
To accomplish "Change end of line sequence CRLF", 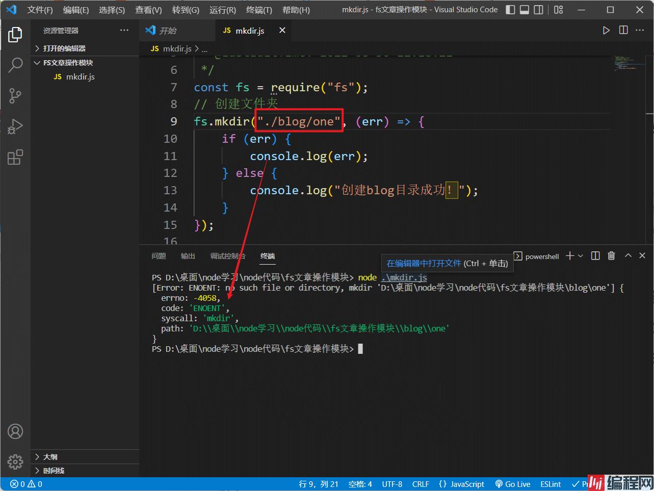I will [421, 484].
